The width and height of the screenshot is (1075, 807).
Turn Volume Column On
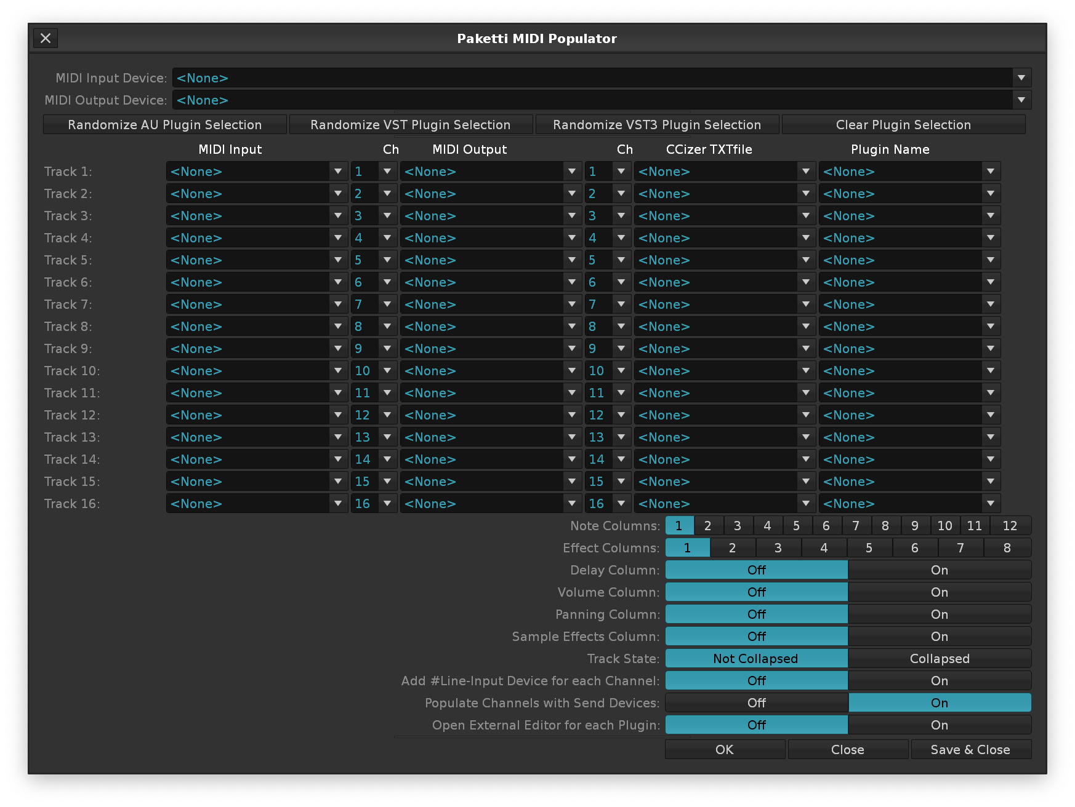coord(940,592)
